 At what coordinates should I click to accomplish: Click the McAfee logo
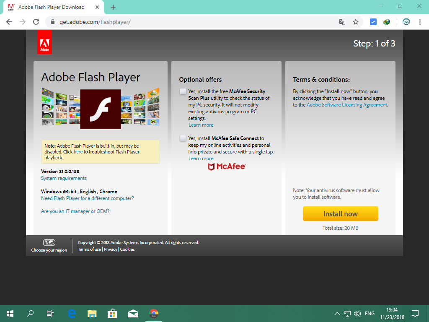(x=227, y=166)
